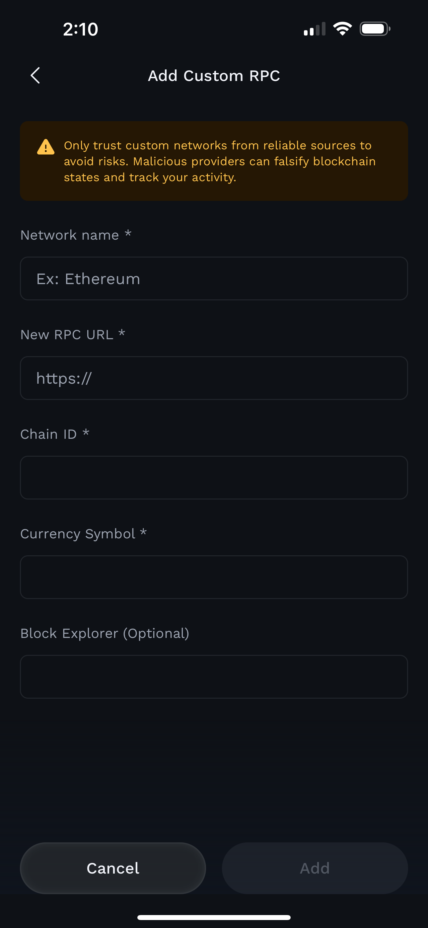Cancel adding the custom RPC
This screenshot has height=928, width=428.
113,868
